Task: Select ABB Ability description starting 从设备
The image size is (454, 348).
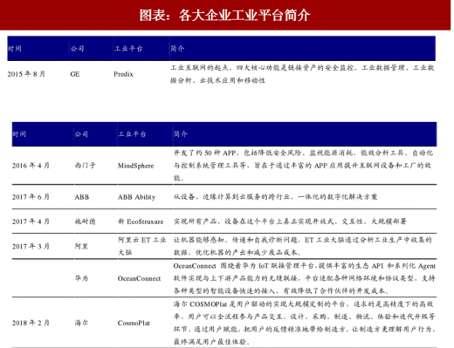Action: 275,197
